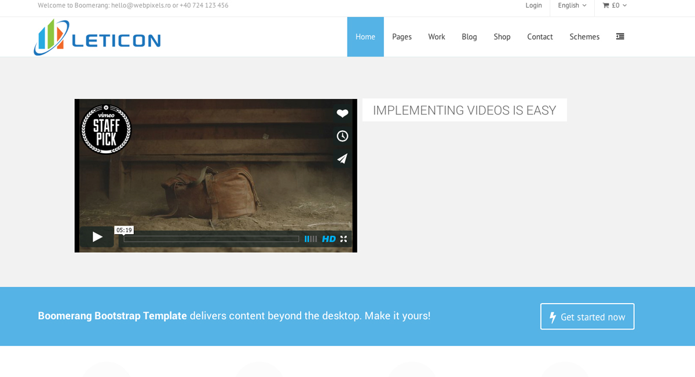Add video to Watch Later clock icon

342,136
